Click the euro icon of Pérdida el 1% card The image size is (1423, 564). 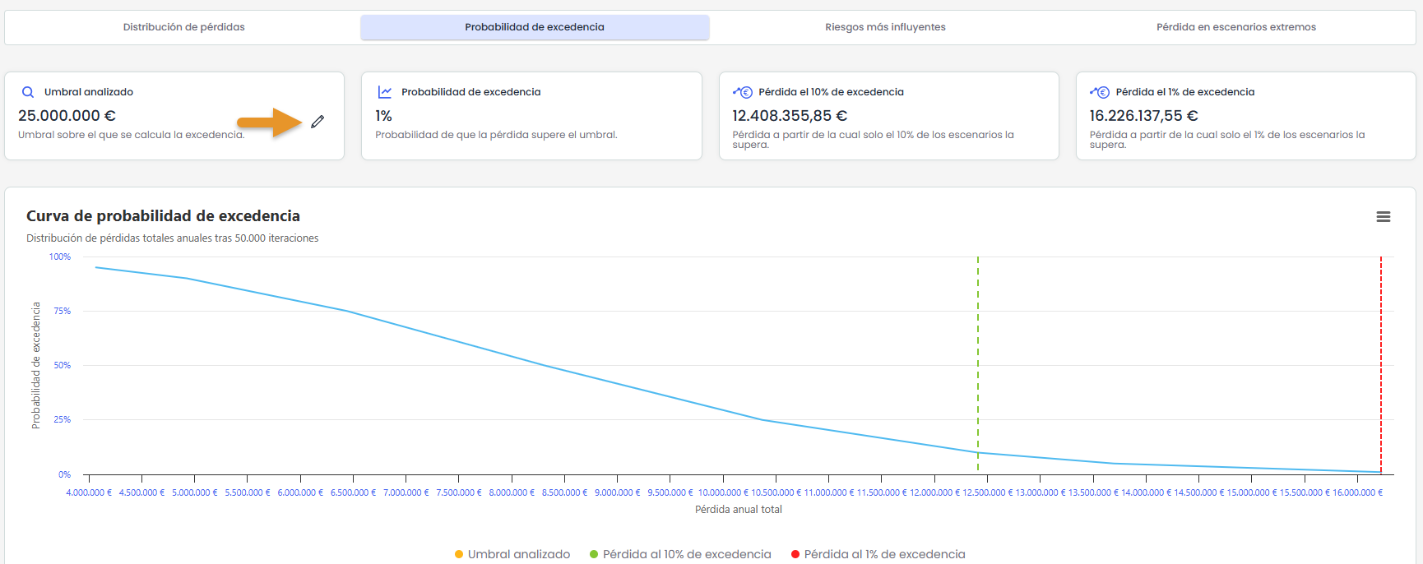(x=1100, y=92)
